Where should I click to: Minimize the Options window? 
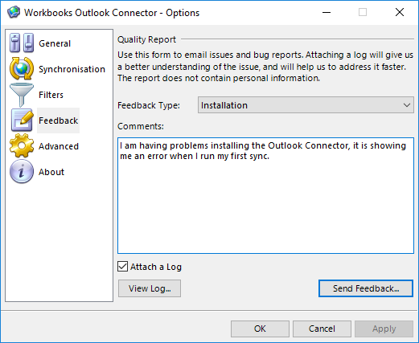tap(327, 12)
